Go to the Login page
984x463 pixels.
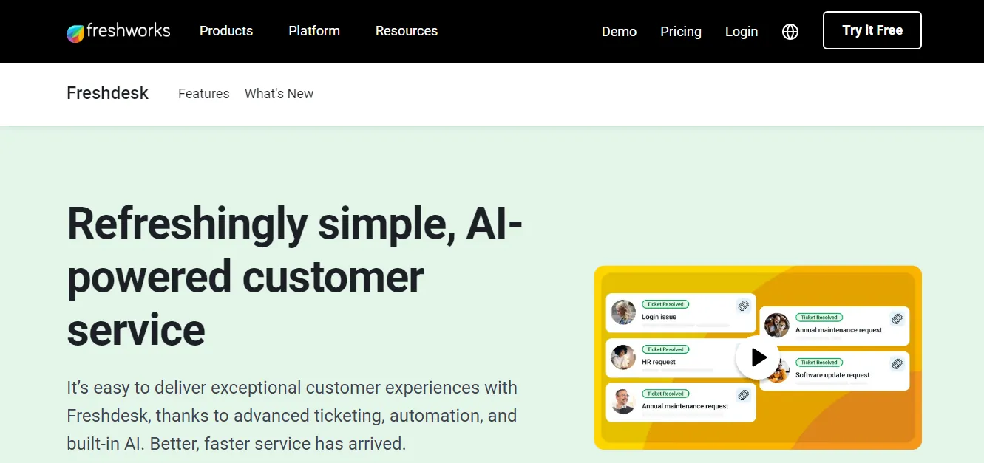[741, 31]
